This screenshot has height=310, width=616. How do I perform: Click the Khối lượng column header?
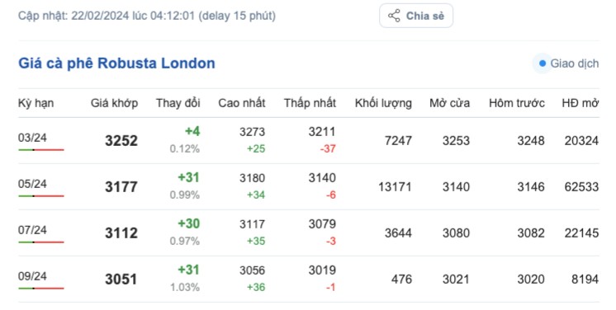(x=383, y=103)
